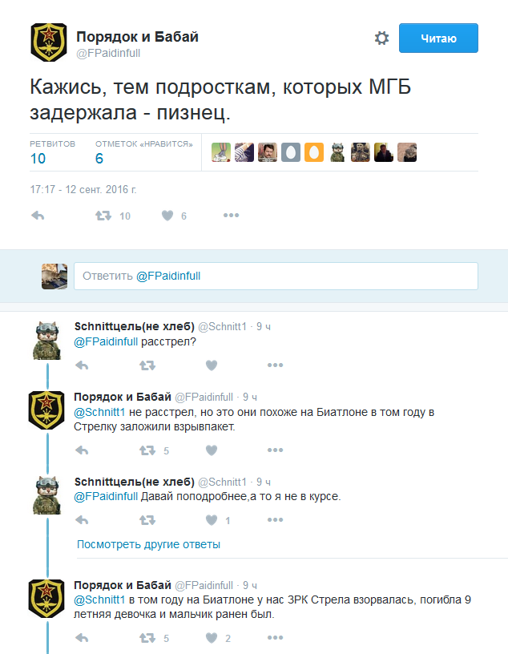The height and width of the screenshot is (654, 508).
Task: Like the main tweet showing 6 likes
Action: 167,216
